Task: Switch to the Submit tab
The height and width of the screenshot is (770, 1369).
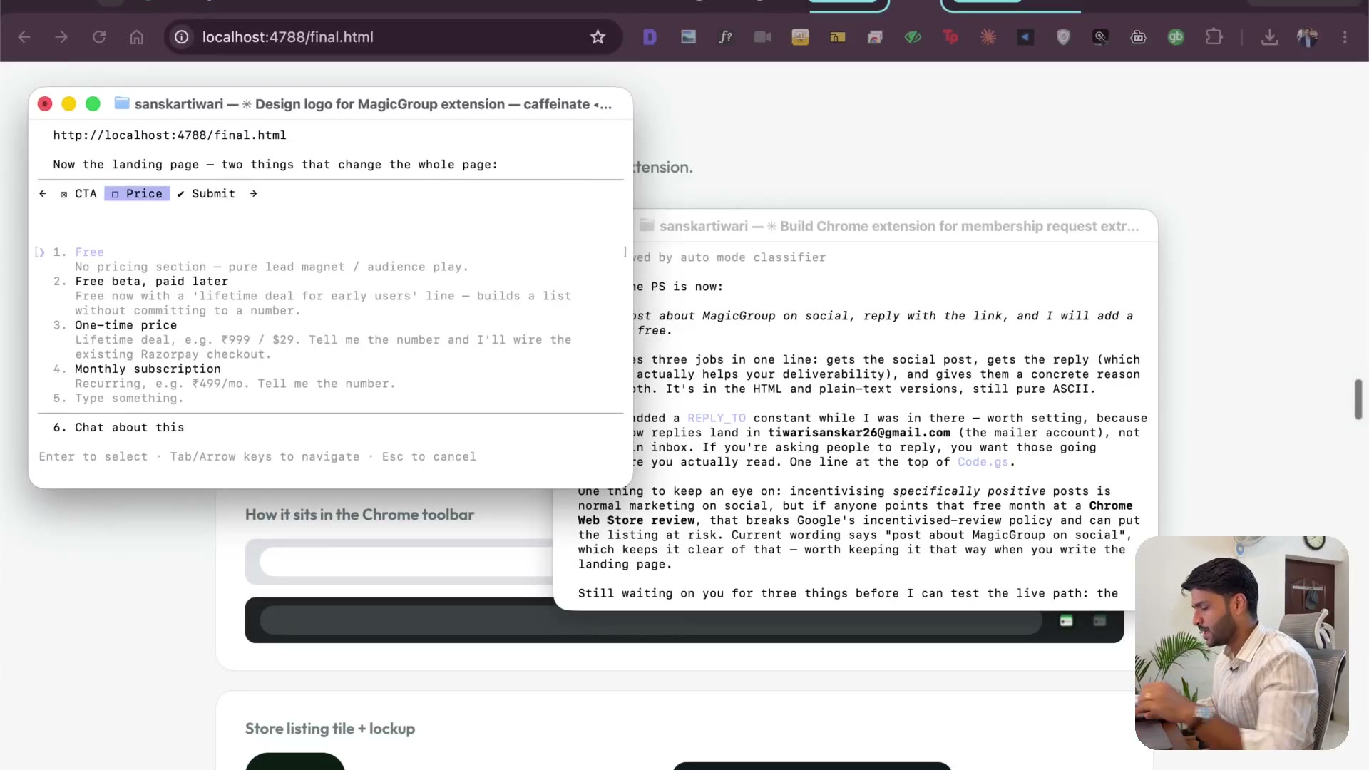Action: click(206, 194)
